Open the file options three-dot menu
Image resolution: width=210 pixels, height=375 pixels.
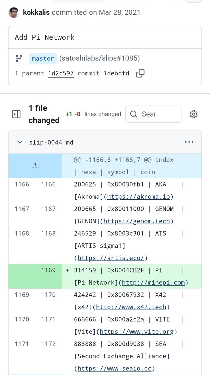tap(189, 142)
